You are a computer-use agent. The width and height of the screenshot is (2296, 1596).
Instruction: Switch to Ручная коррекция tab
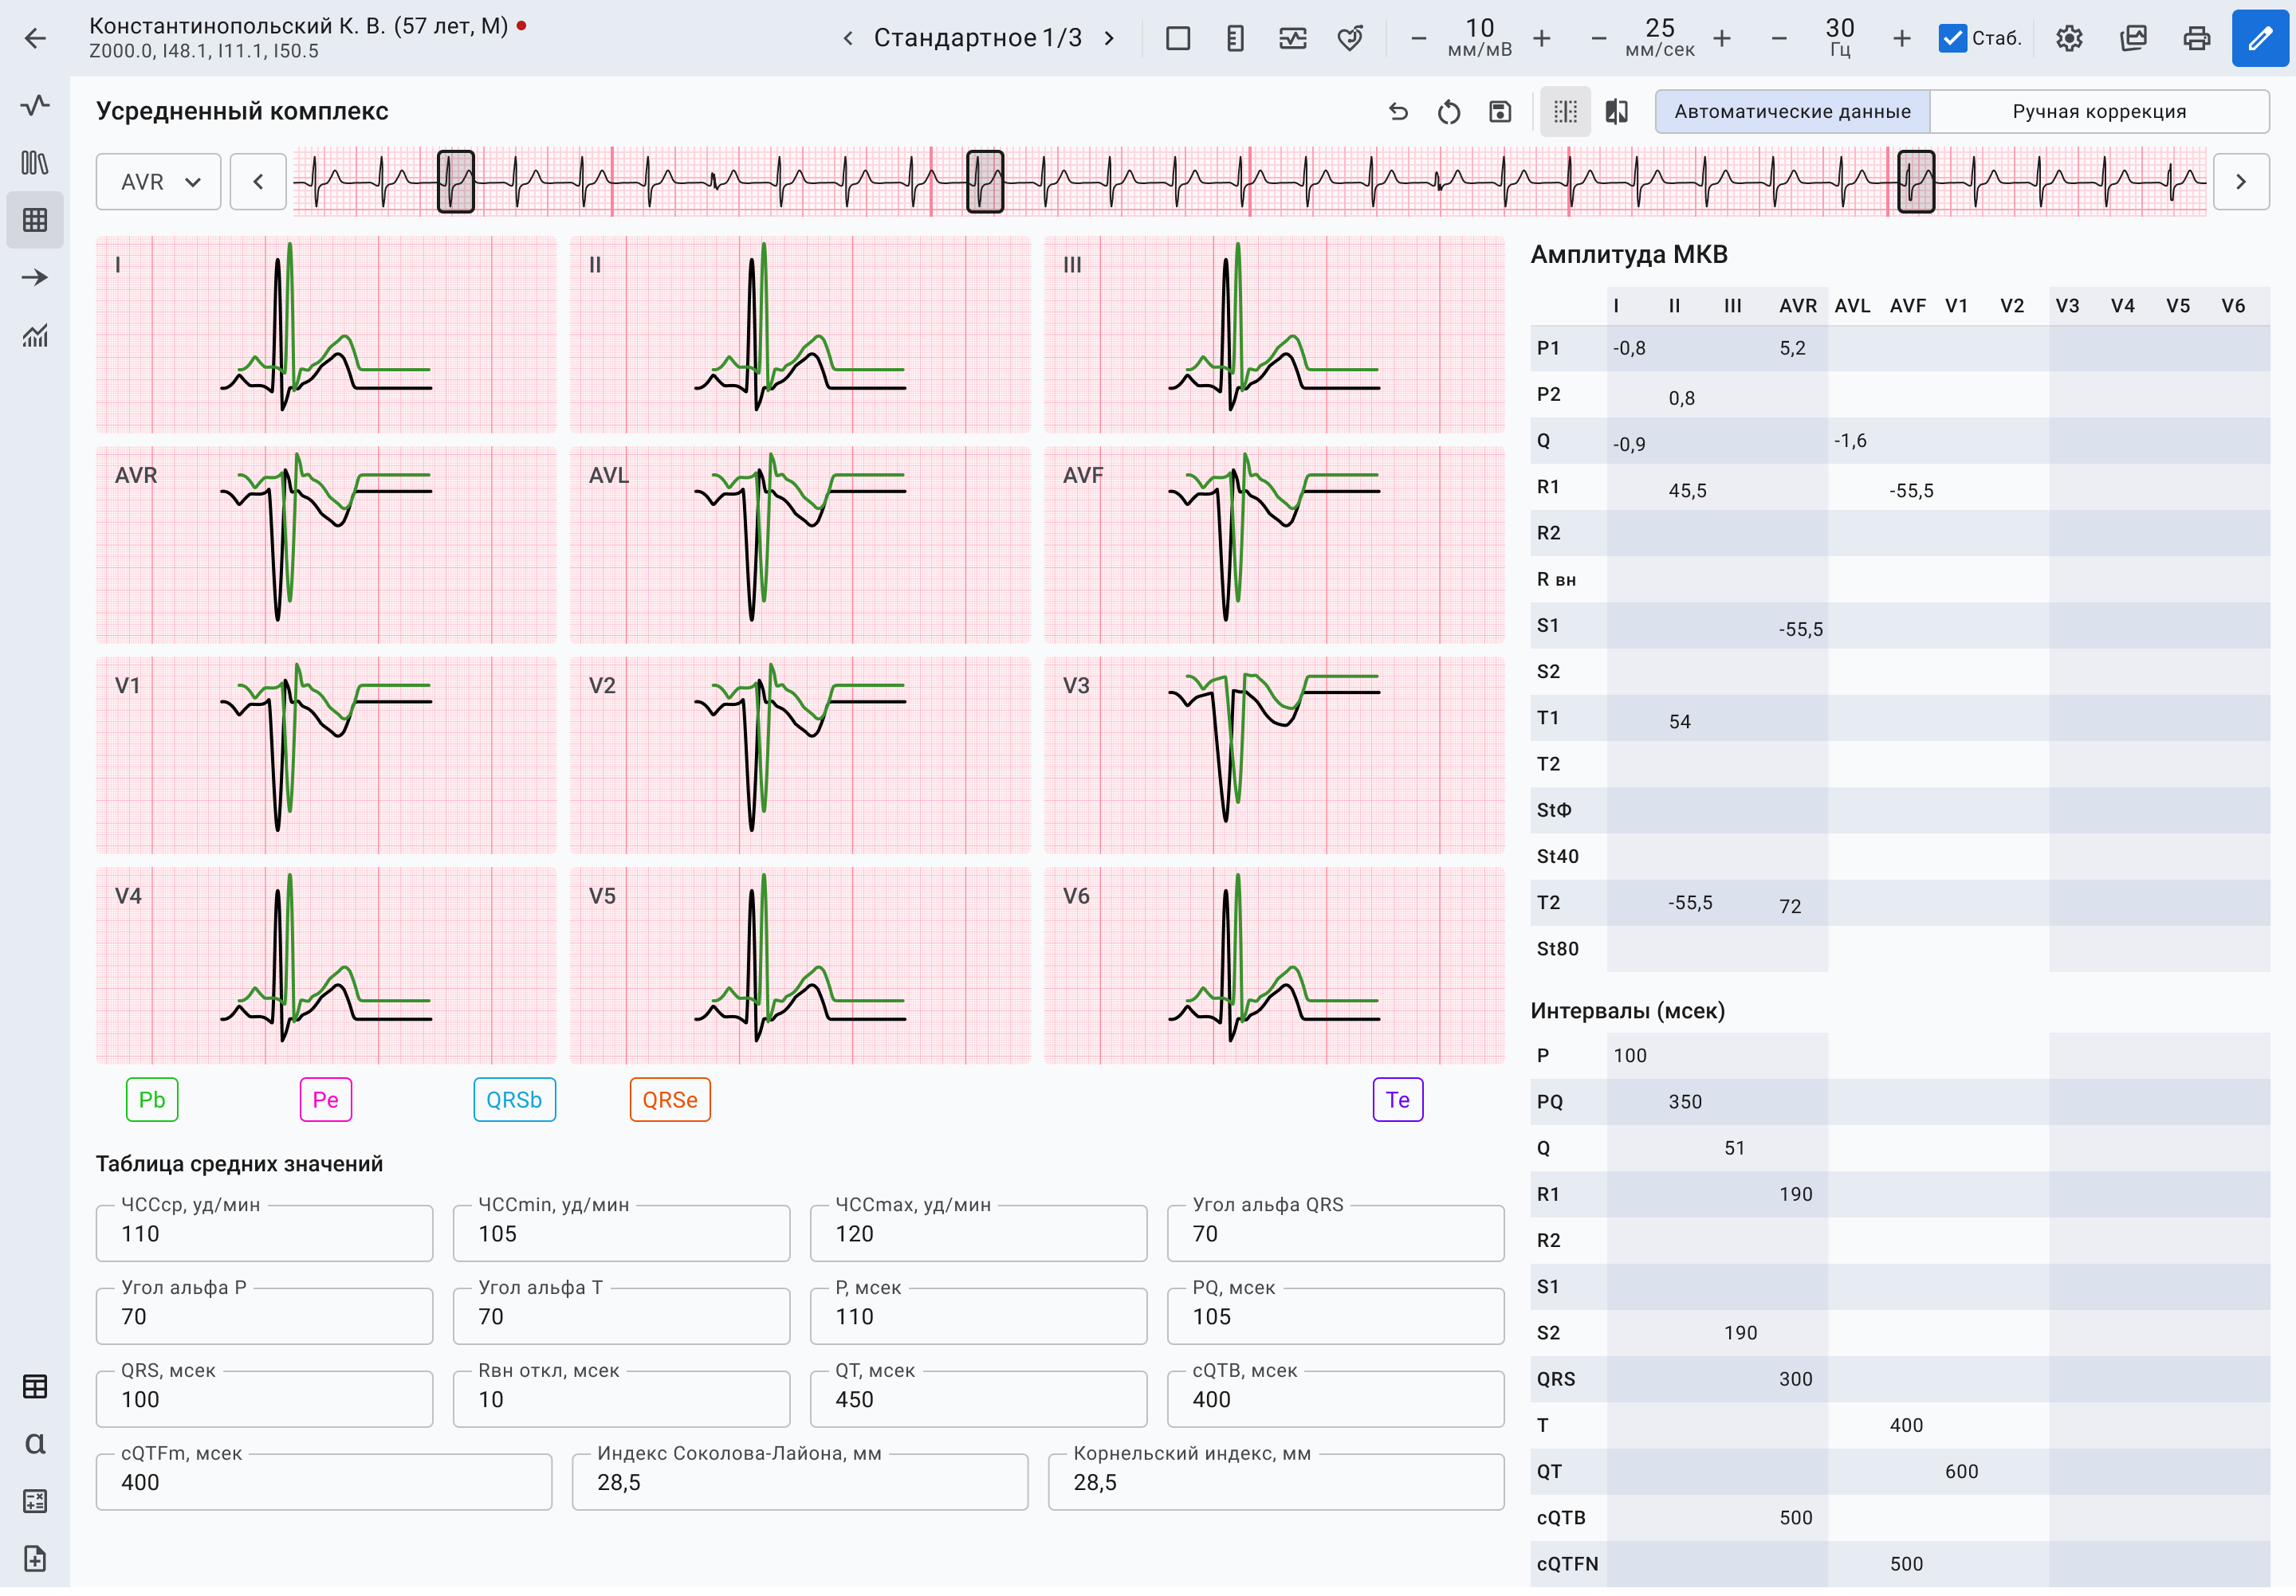tap(2099, 112)
